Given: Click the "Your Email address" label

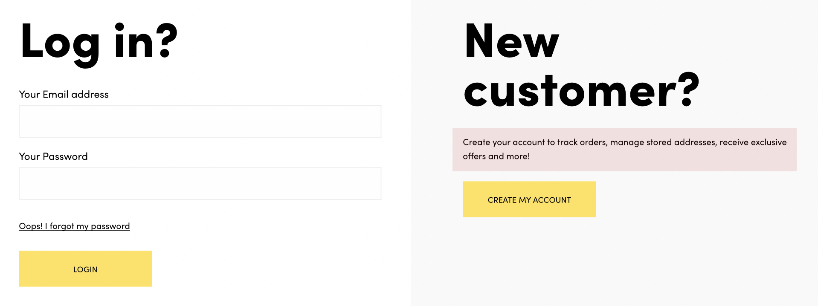Looking at the screenshot, I should 64,95.
